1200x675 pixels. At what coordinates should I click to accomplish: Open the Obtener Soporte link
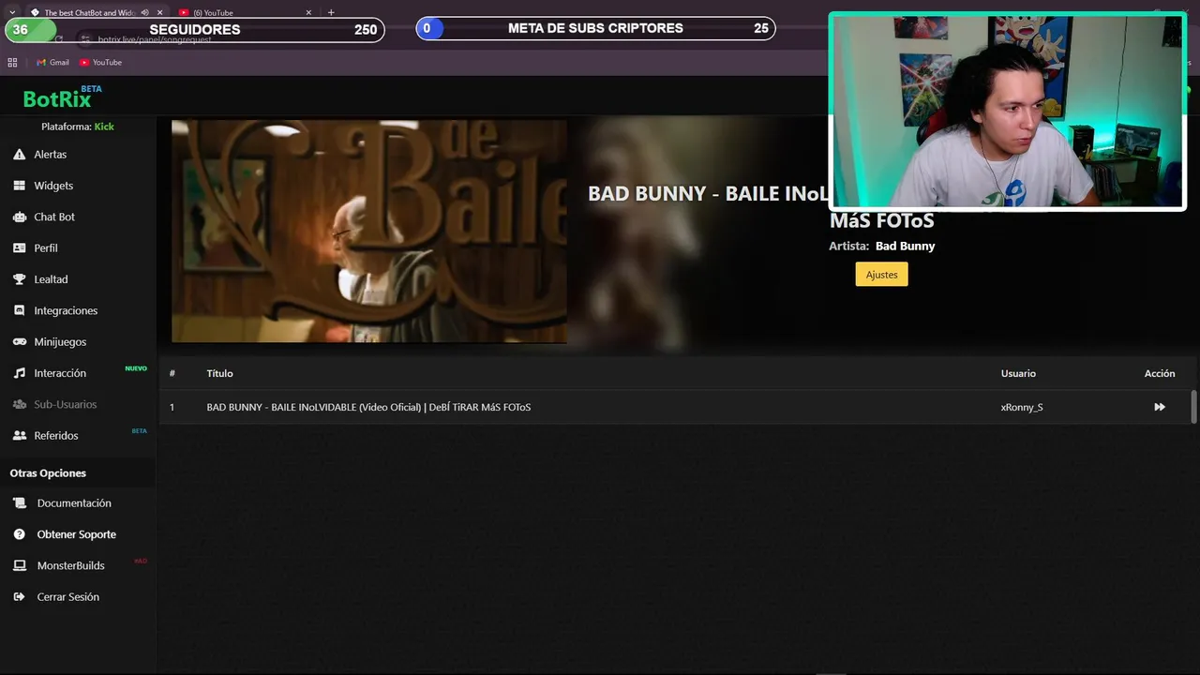(77, 534)
